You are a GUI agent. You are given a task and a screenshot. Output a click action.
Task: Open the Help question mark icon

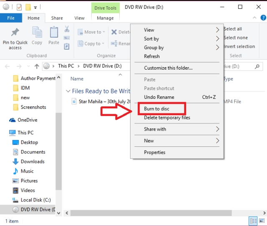(263, 18)
